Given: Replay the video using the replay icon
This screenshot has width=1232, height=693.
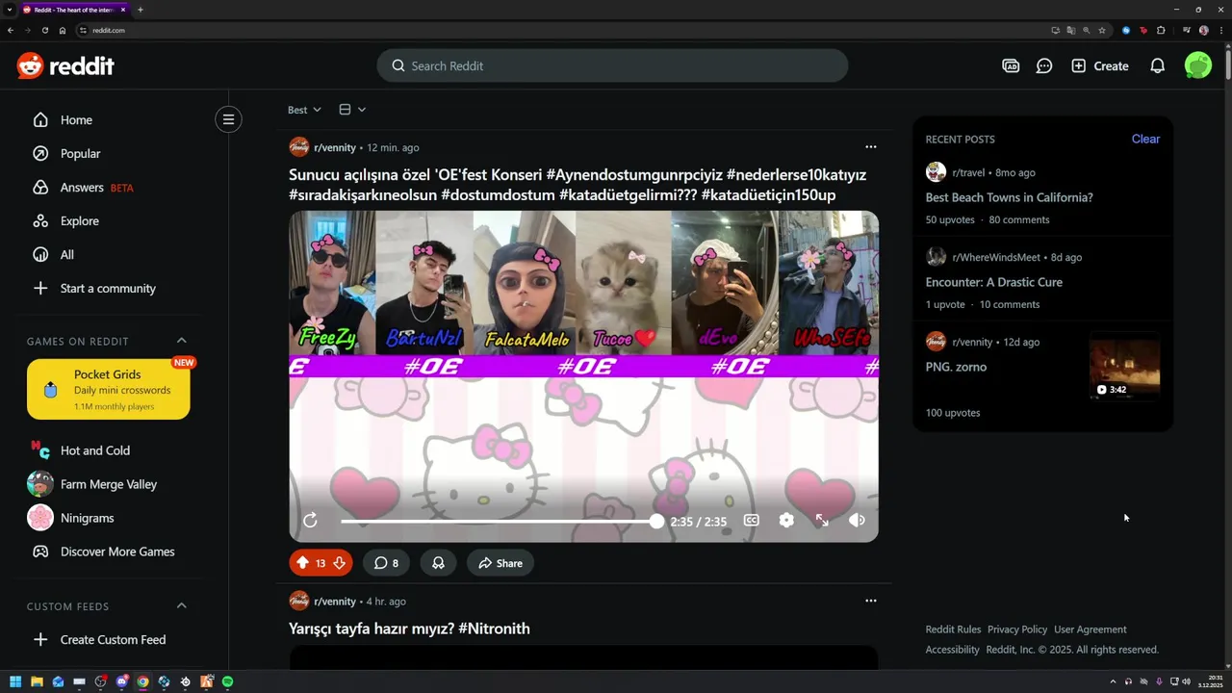Looking at the screenshot, I should [310, 521].
